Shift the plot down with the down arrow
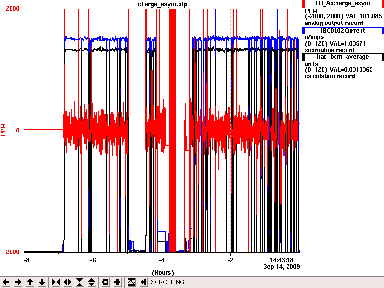The height and width of the screenshot is (288, 384). click(42, 282)
